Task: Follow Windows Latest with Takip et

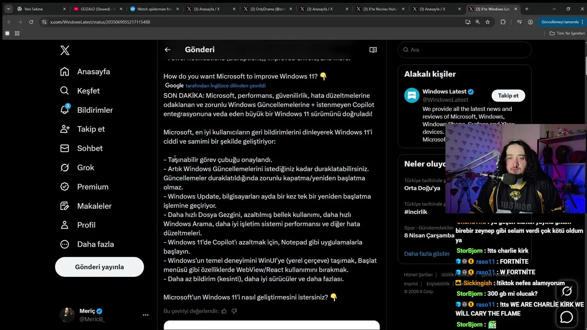Action: (508, 95)
